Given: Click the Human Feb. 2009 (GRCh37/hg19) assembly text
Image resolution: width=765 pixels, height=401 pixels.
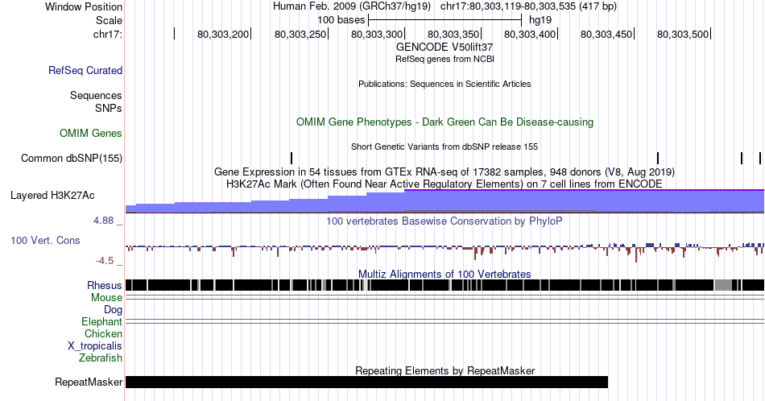Looking at the screenshot, I should tap(352, 6).
